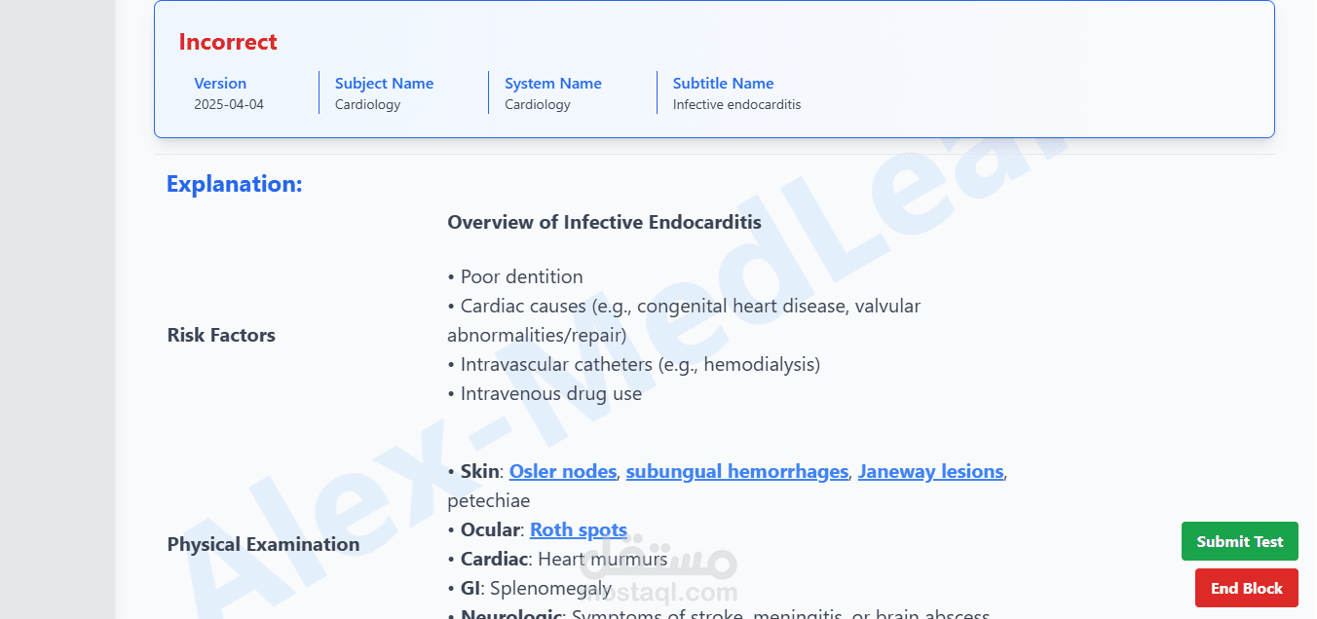
Task: Click the 2025-04-04 version date
Action: coord(229,104)
